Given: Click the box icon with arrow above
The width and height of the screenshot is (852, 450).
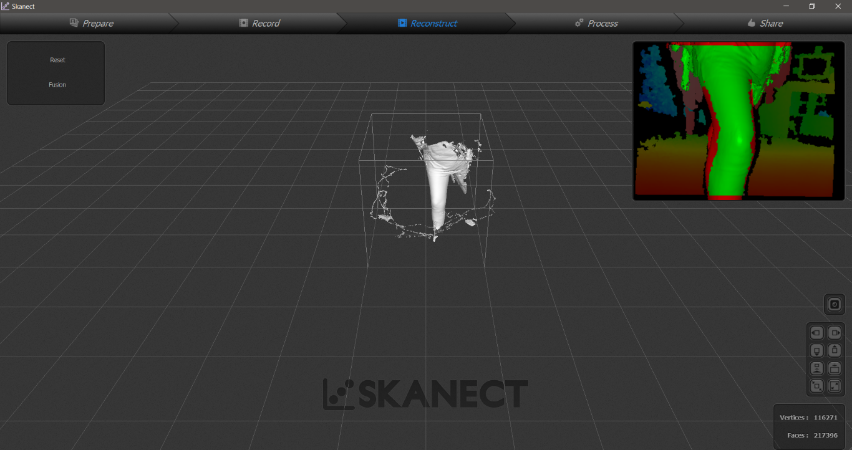Looking at the screenshot, I should pyautogui.click(x=835, y=368).
